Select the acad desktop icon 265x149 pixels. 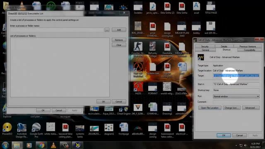click(196, 8)
